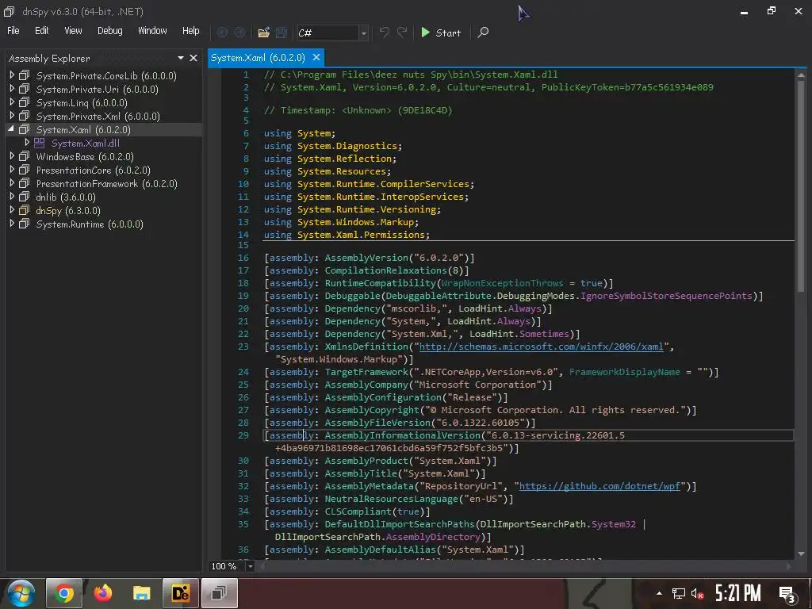Select dnSpy (6.3.0.0) assembly
Viewport: 812px width, 609px height.
pyautogui.click(x=68, y=210)
